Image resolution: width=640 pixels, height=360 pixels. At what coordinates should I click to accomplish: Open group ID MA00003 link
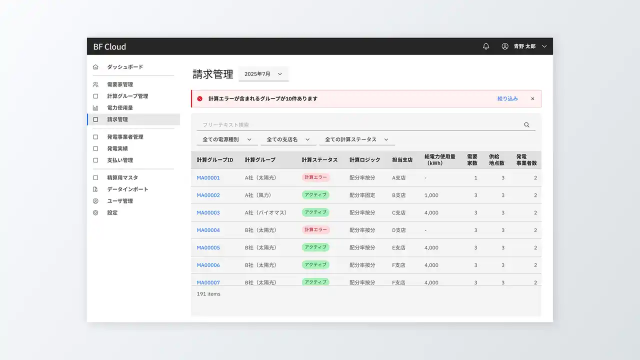pos(208,213)
